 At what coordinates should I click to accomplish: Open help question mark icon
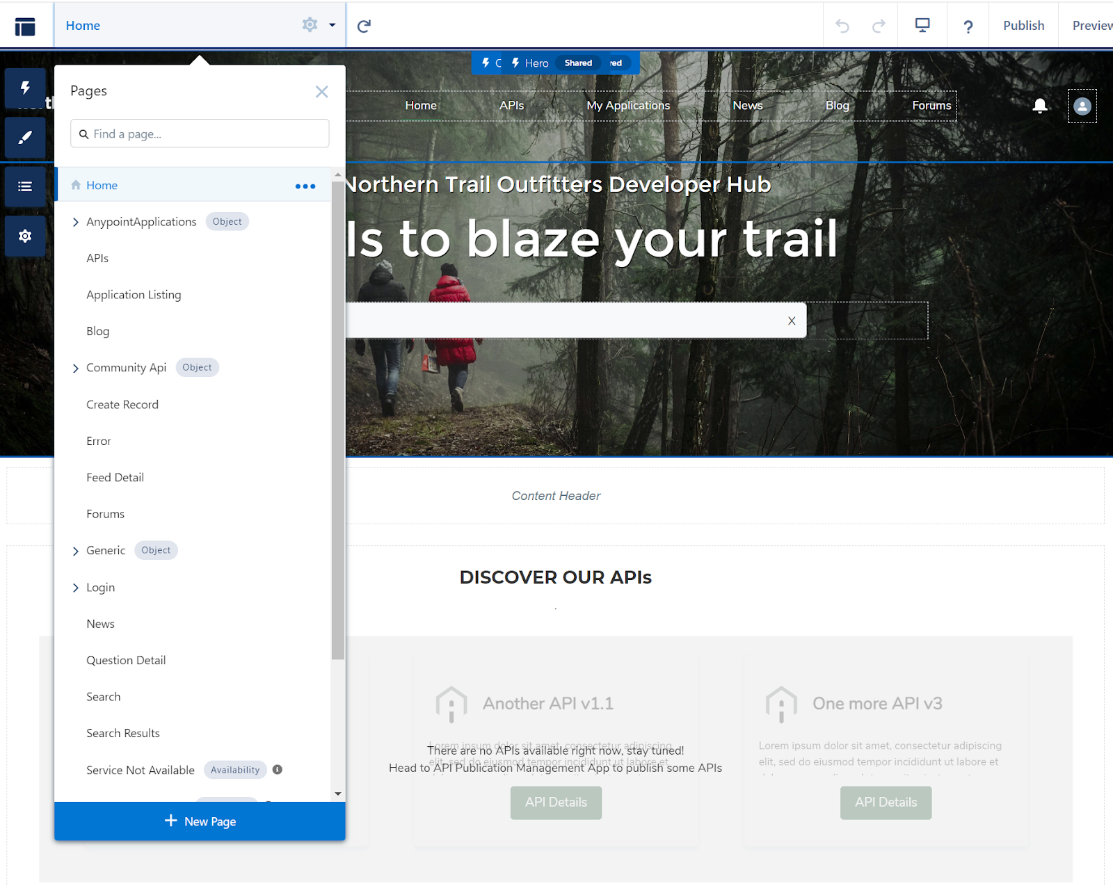click(968, 26)
